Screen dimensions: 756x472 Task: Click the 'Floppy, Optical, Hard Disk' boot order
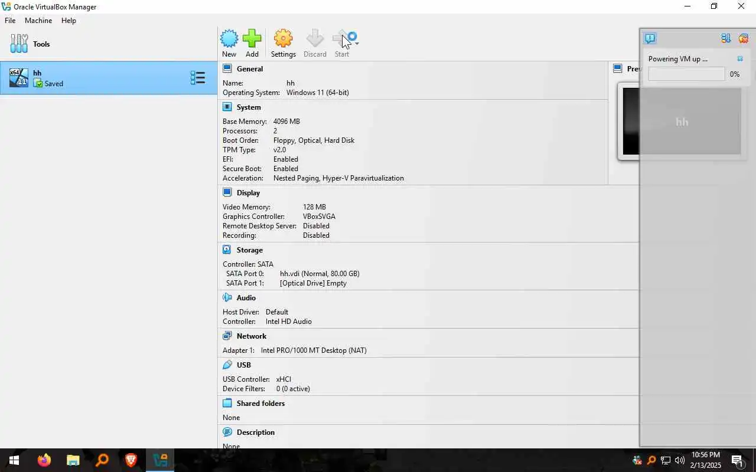tap(314, 140)
